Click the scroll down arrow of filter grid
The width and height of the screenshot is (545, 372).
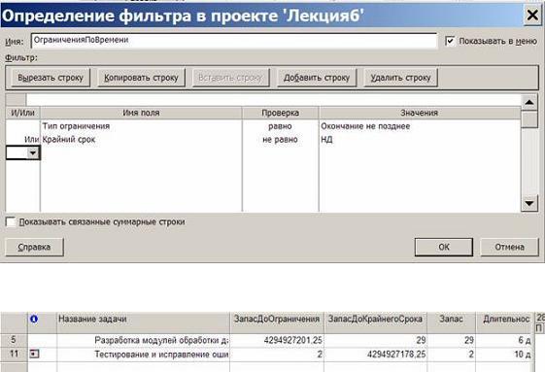click(529, 203)
